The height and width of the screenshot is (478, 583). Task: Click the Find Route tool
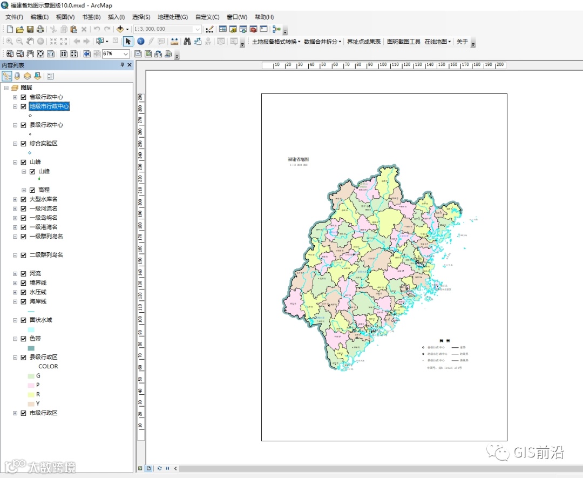click(198, 41)
